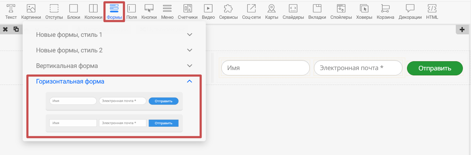
Task: Open the Колонки columns tool
Action: point(93,11)
